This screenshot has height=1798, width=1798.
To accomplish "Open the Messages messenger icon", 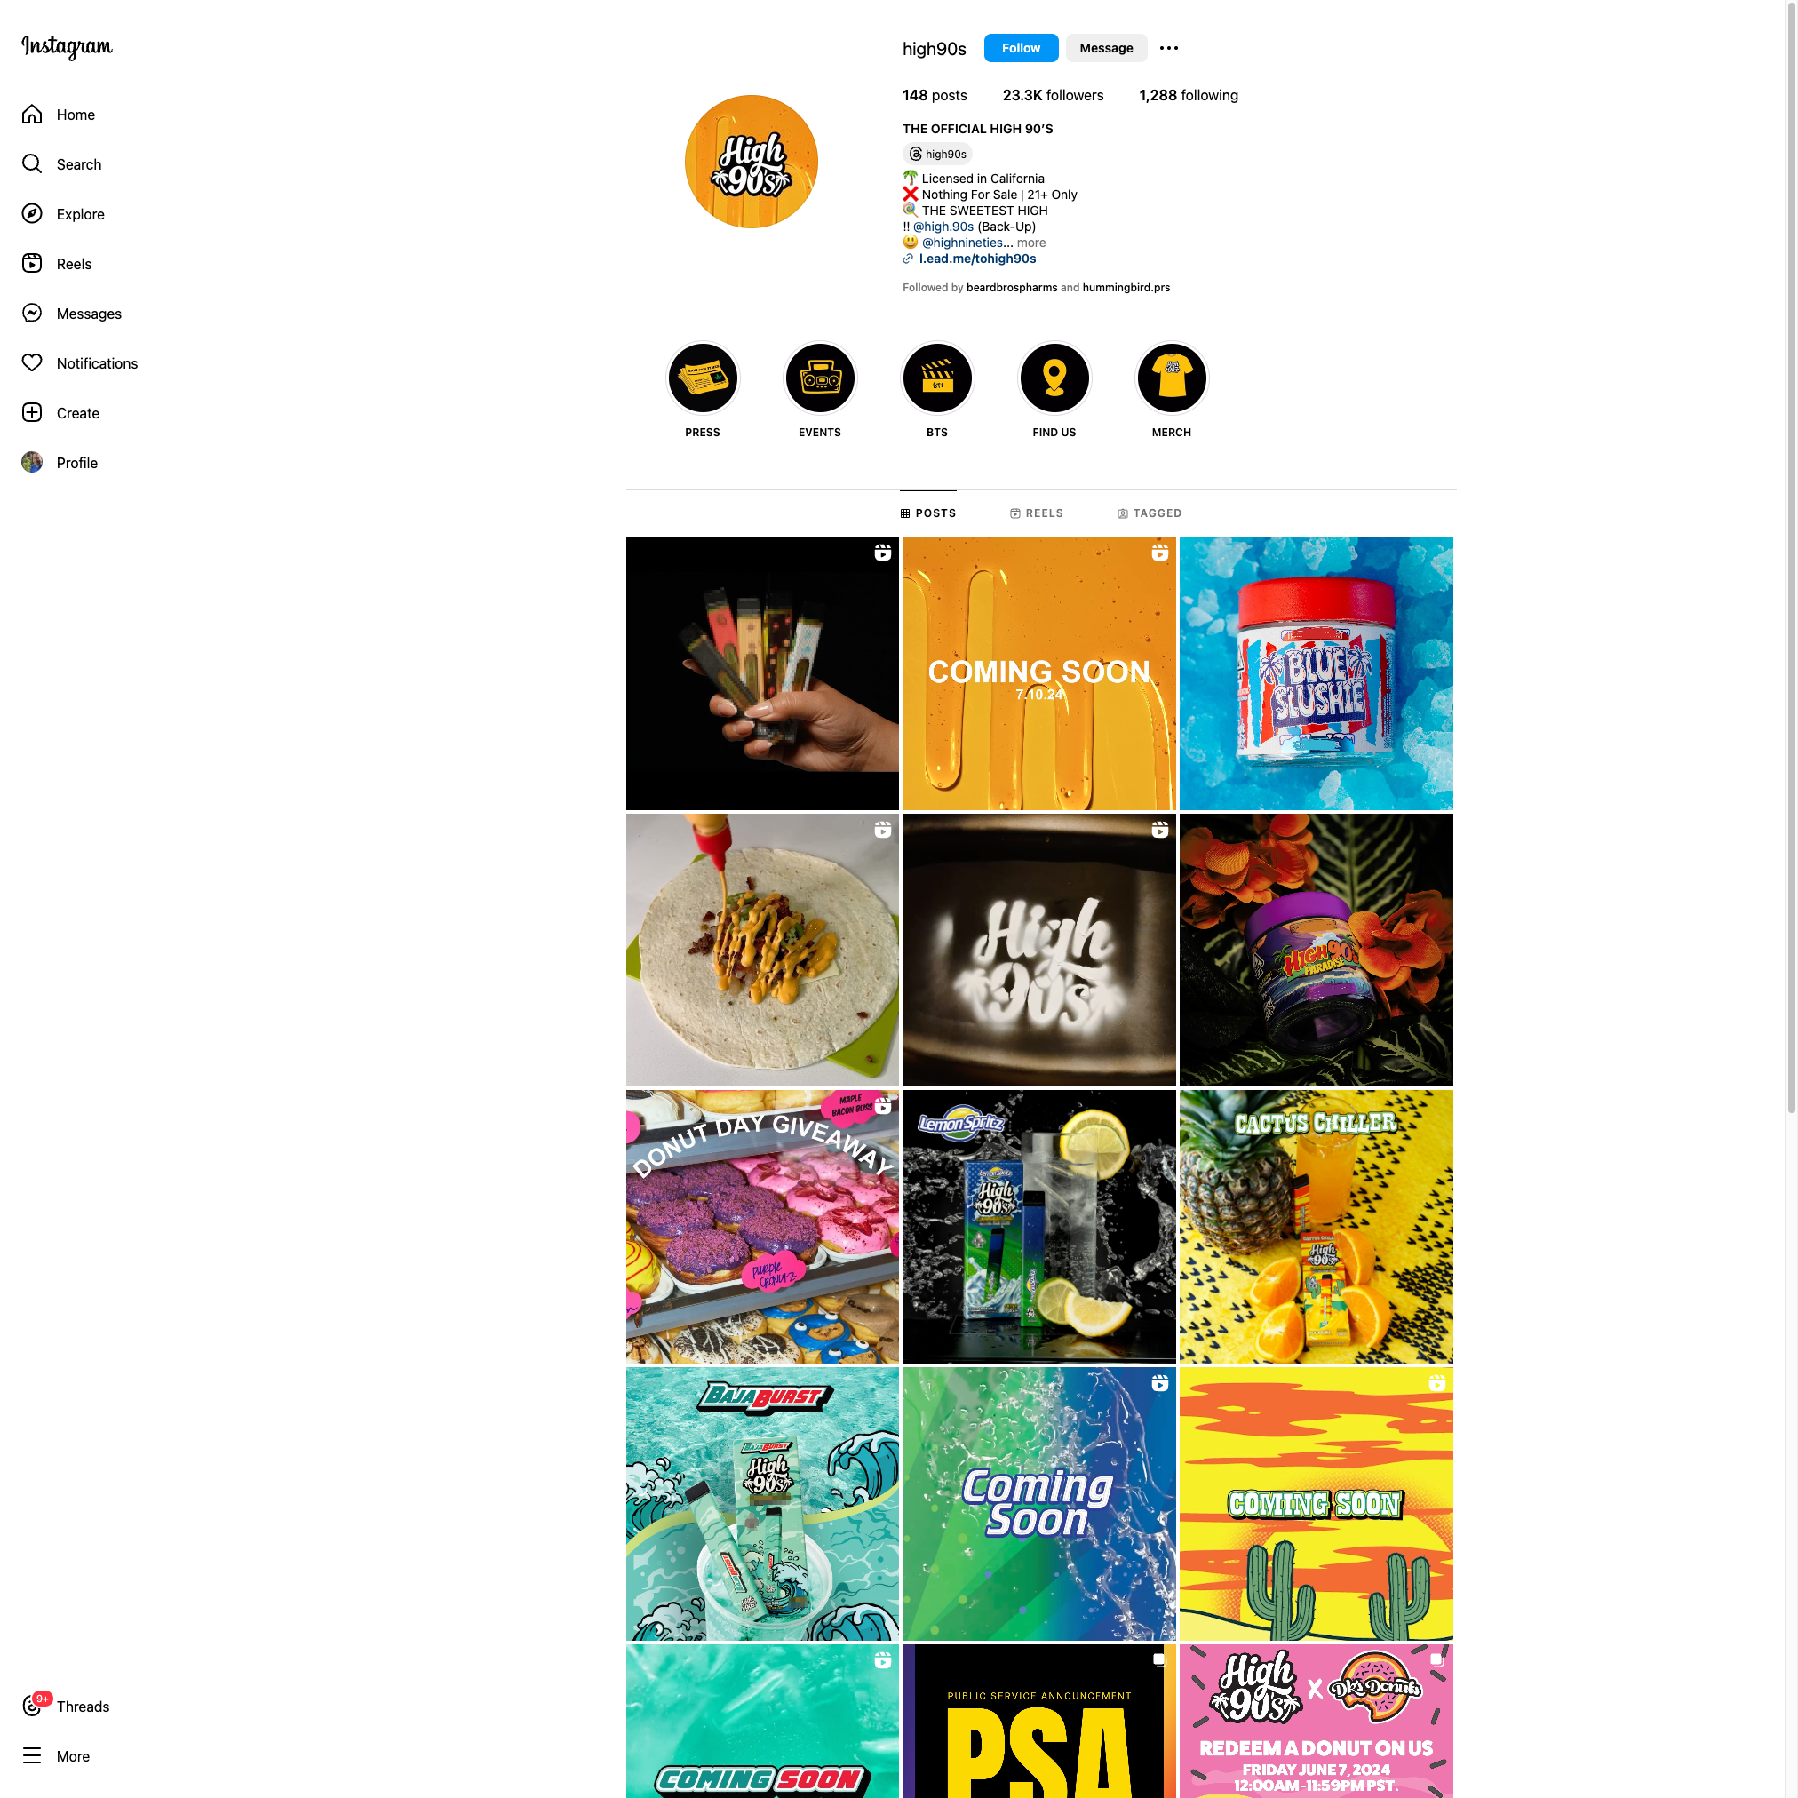I will [x=33, y=314].
